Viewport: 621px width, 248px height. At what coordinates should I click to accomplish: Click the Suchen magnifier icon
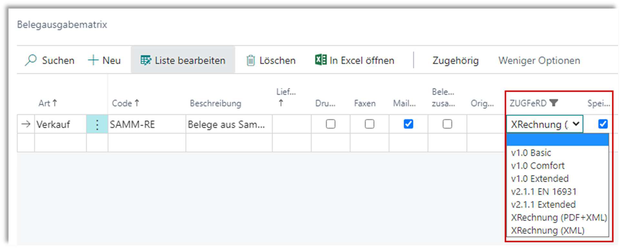[31, 60]
